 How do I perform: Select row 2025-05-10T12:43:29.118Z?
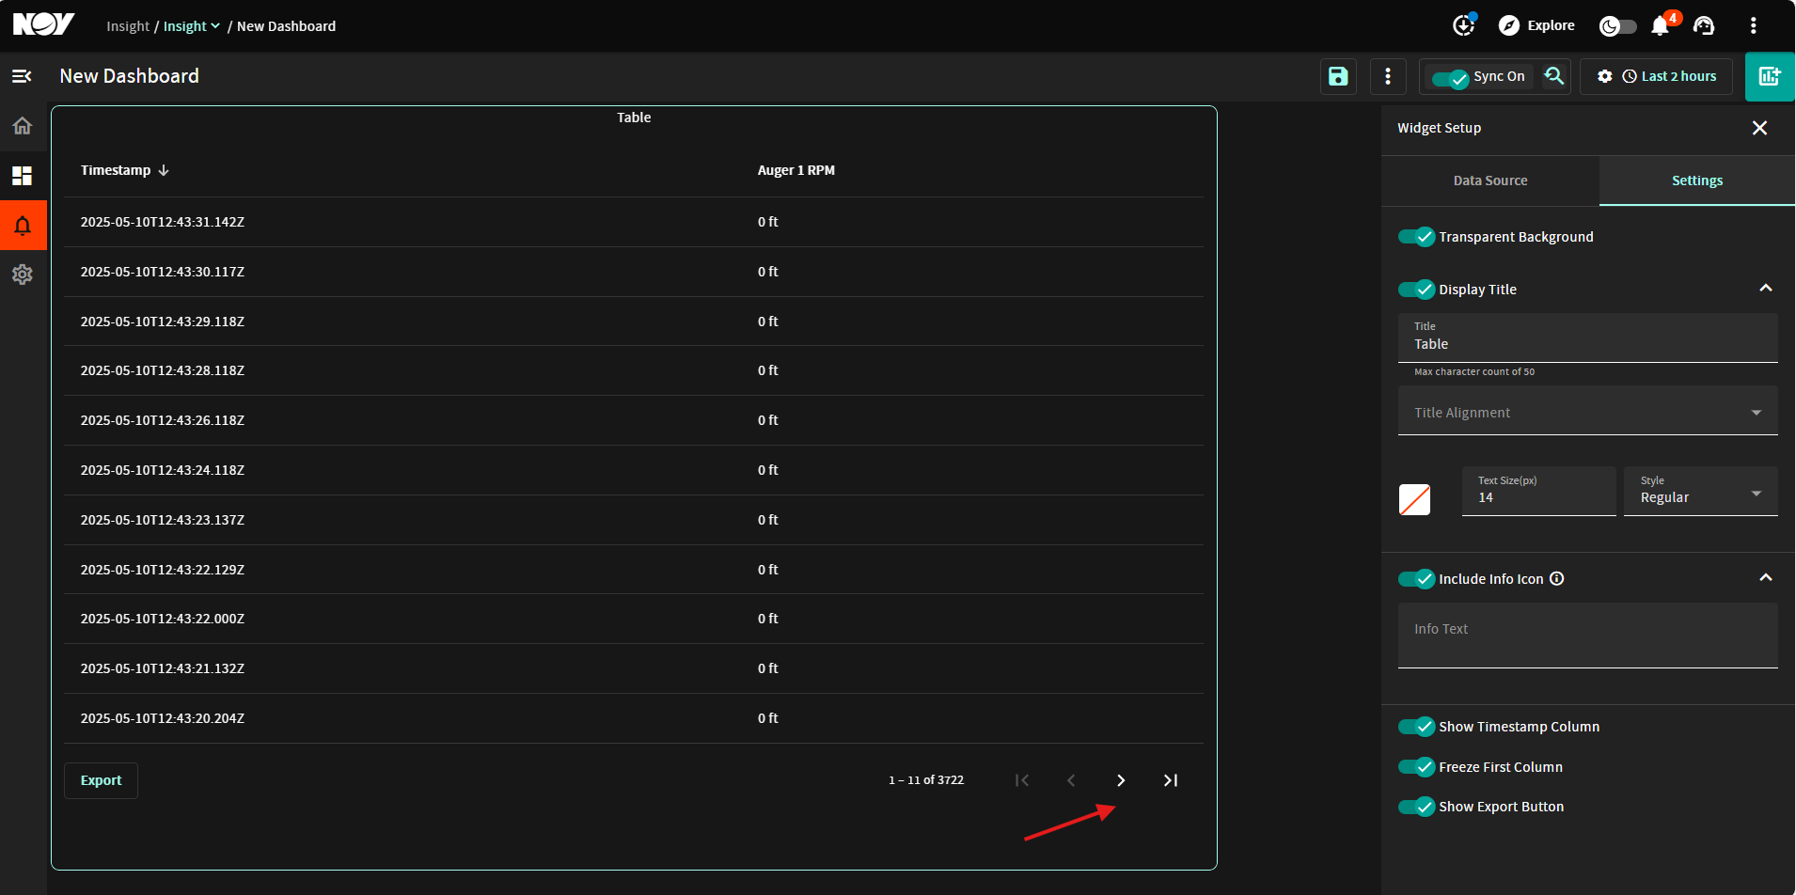[634, 322]
